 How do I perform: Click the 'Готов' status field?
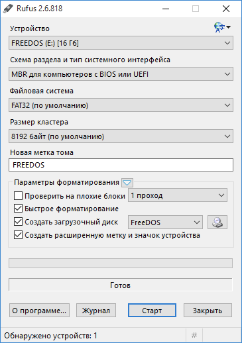coord(121,285)
